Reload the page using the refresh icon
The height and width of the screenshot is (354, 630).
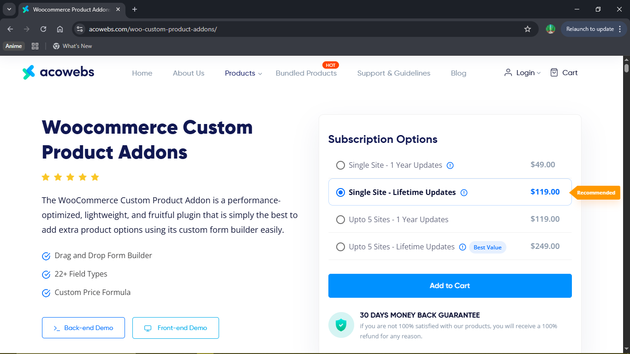click(43, 29)
